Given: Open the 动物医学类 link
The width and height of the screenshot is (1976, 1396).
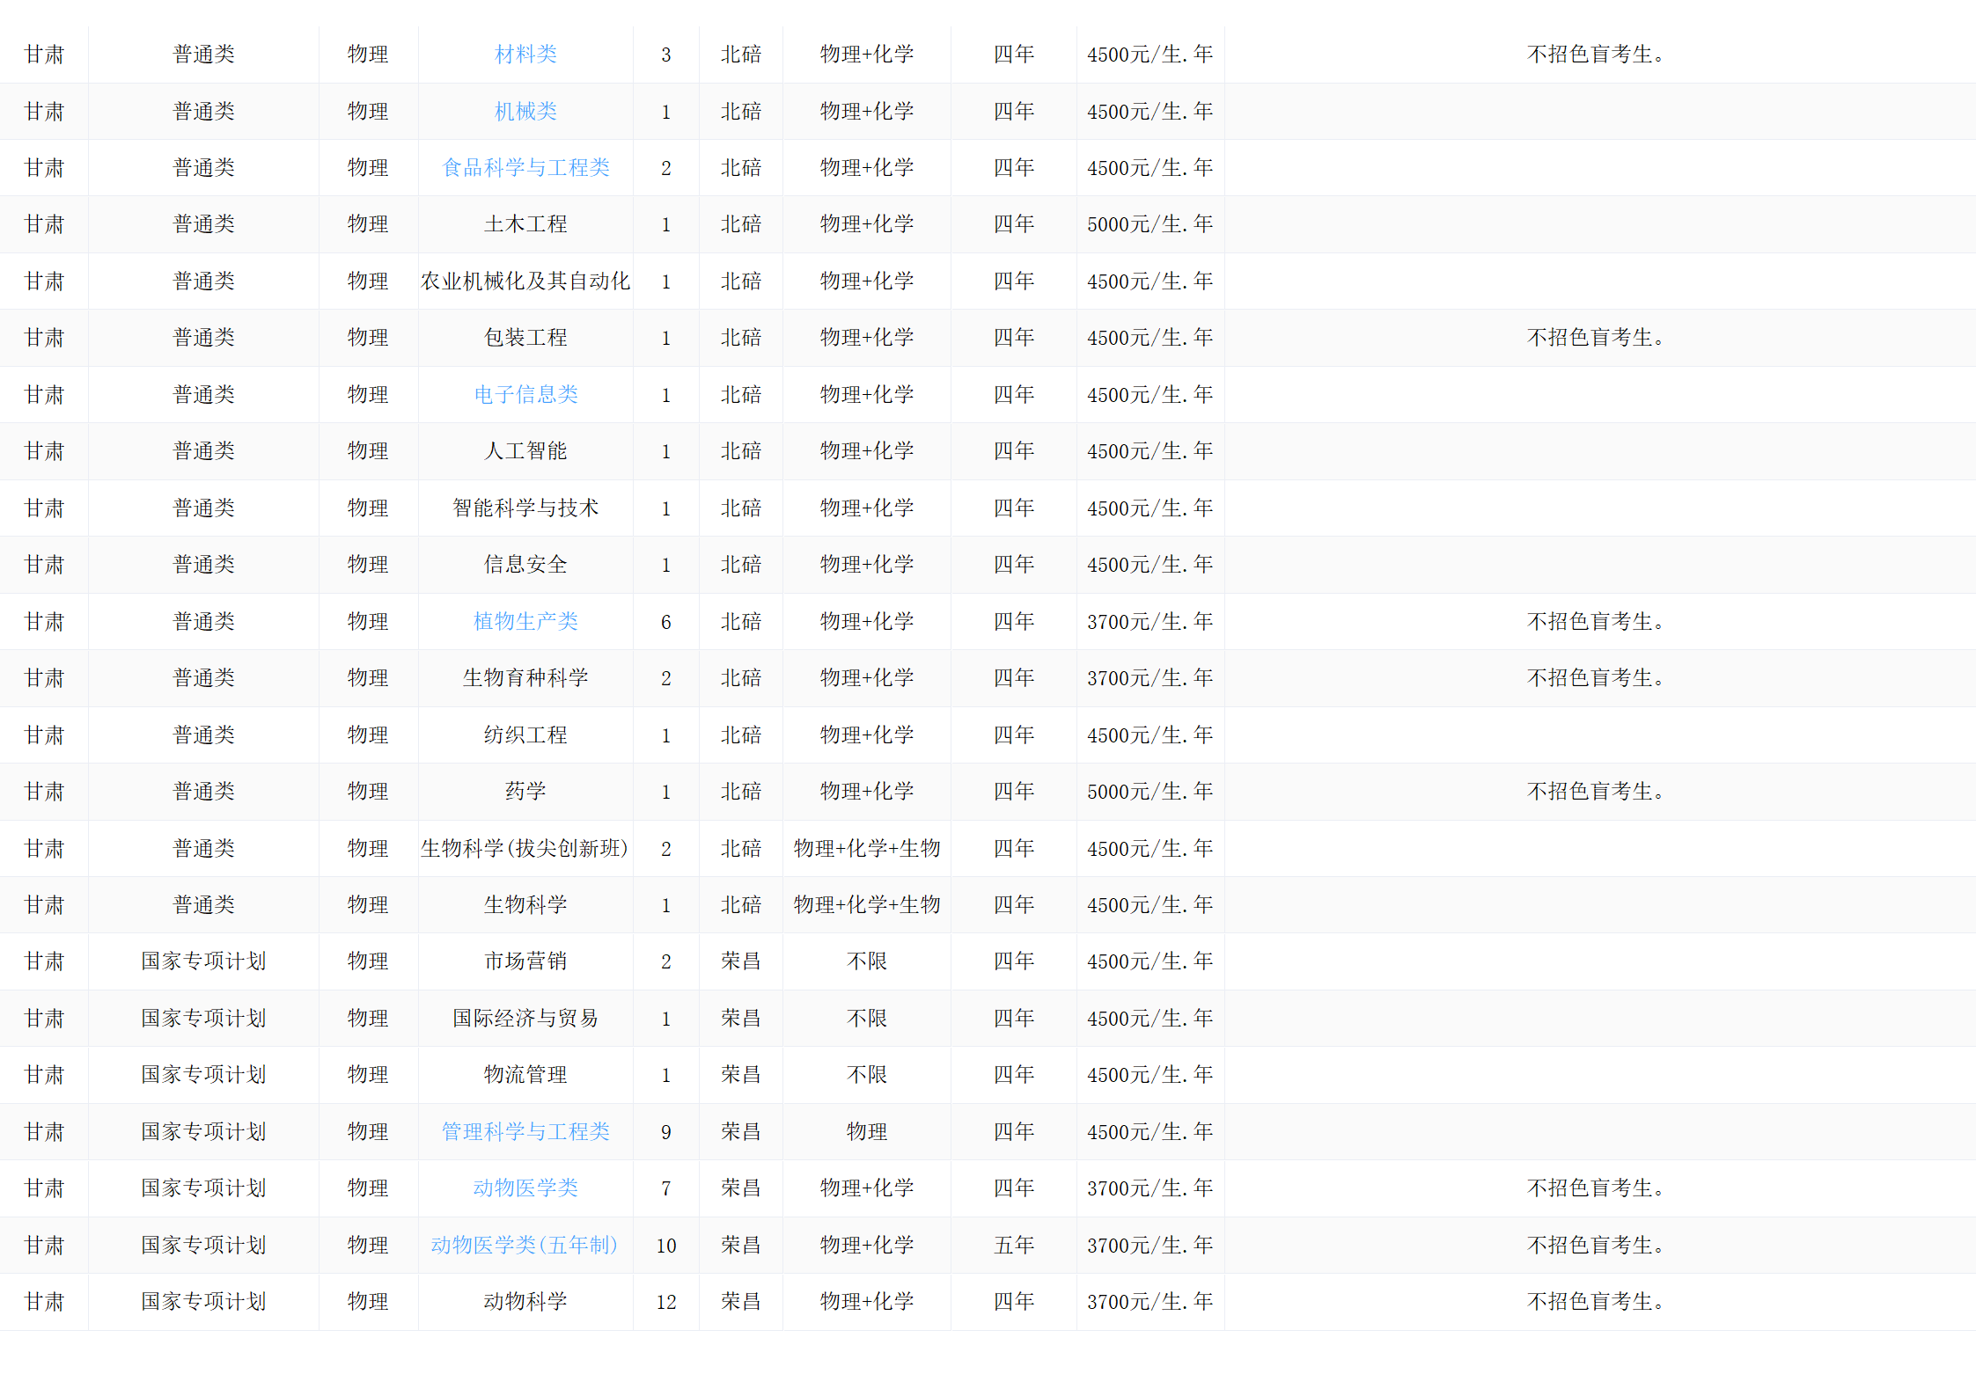Looking at the screenshot, I should (x=525, y=1188).
